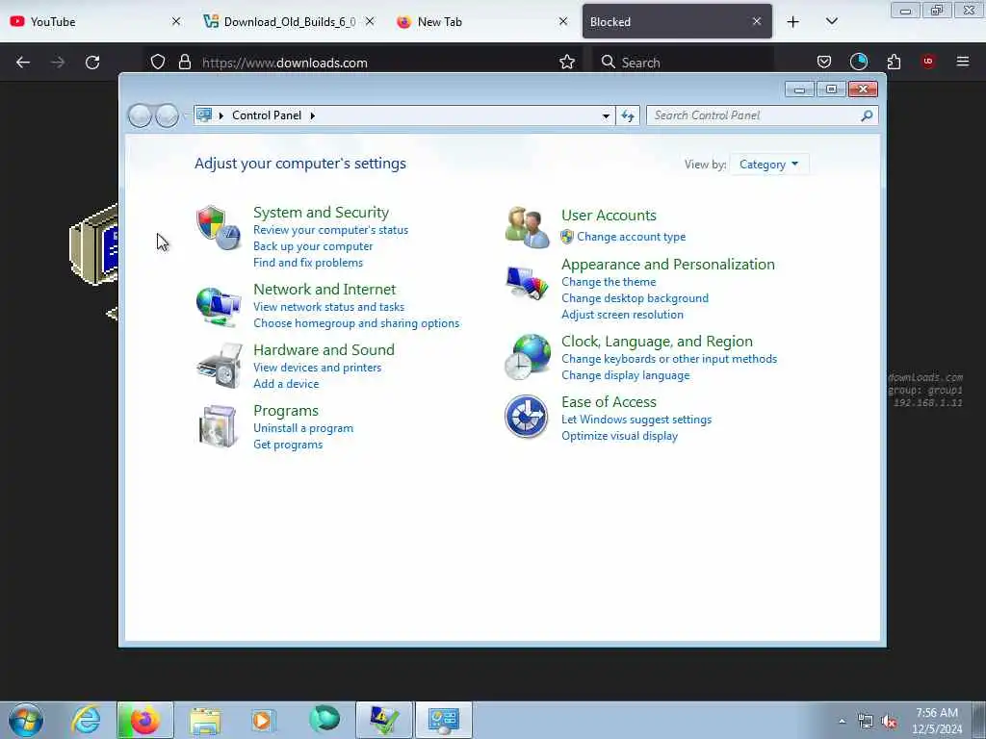Click the magnifier icon in Search Control Panel

[867, 115]
